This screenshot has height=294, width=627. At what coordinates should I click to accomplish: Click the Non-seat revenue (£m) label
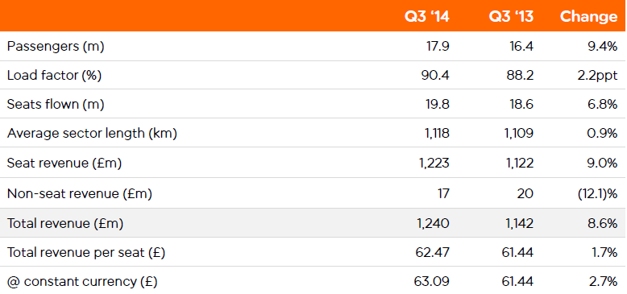point(80,194)
